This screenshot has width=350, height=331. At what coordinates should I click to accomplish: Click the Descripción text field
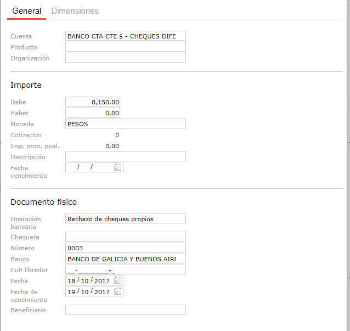click(x=125, y=157)
